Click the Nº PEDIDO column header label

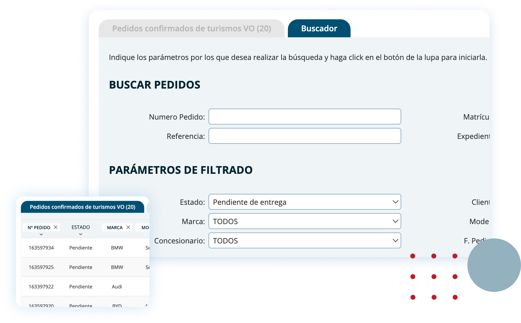(x=39, y=228)
